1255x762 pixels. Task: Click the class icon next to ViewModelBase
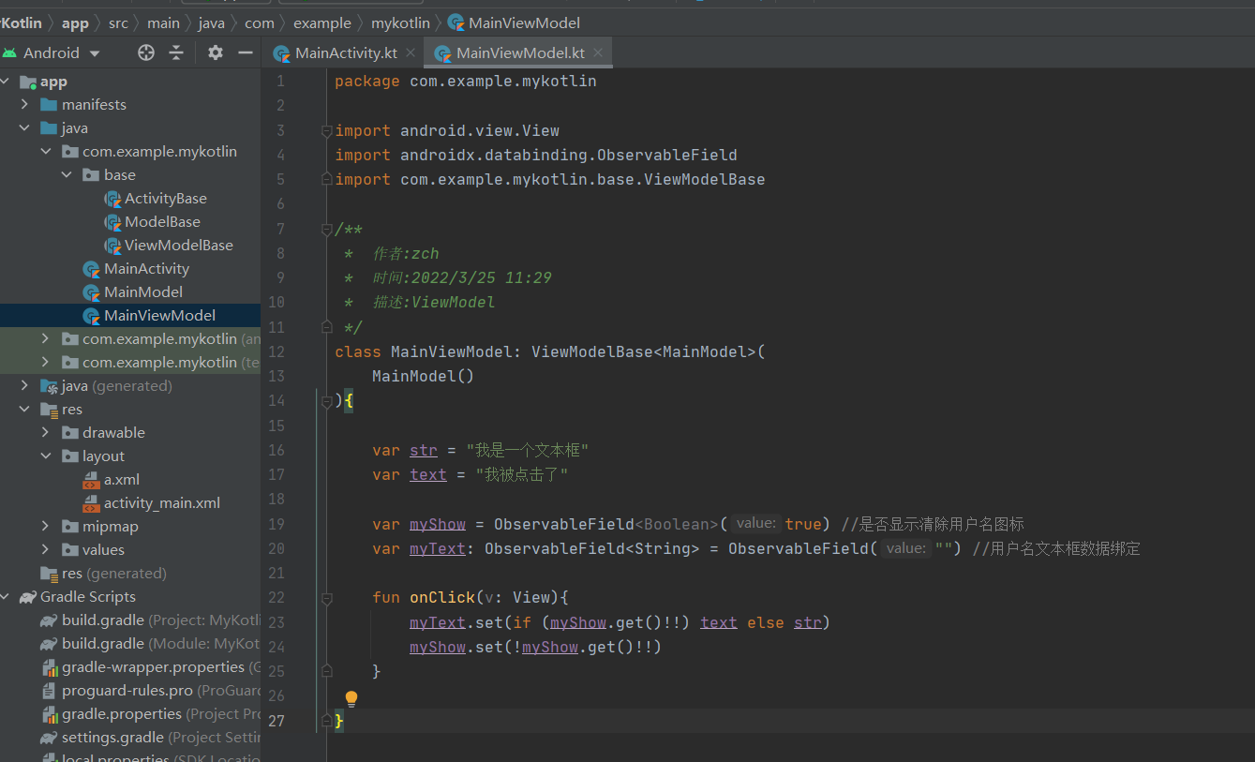coord(112,245)
